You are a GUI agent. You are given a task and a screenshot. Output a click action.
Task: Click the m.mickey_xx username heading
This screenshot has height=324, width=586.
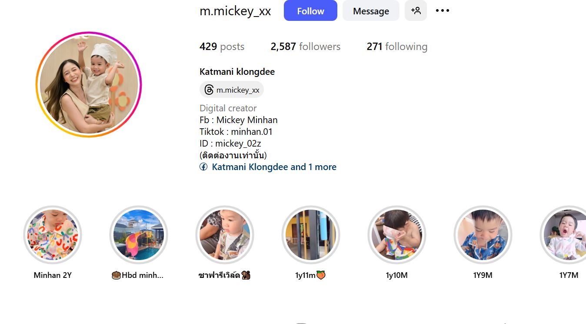[x=235, y=11]
